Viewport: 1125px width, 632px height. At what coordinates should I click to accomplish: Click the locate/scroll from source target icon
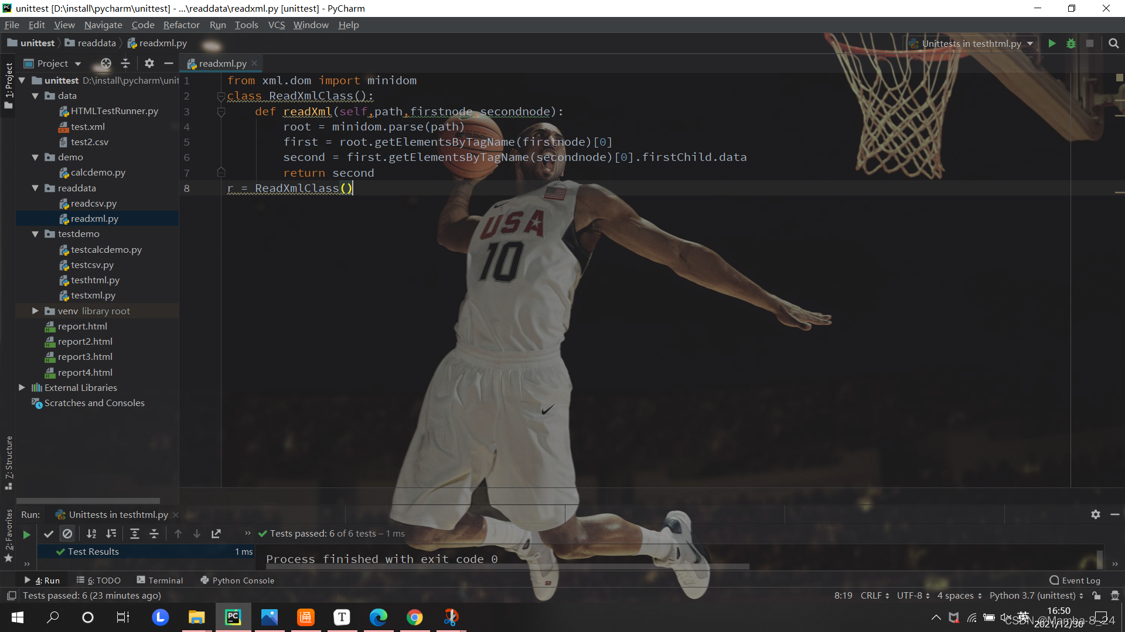(x=105, y=63)
